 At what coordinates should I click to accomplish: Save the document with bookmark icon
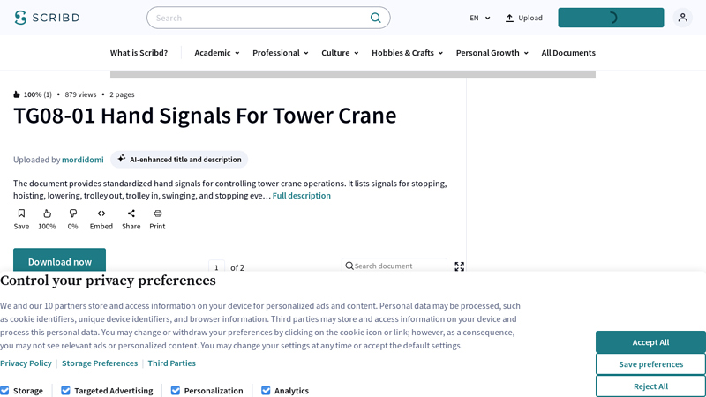21,213
